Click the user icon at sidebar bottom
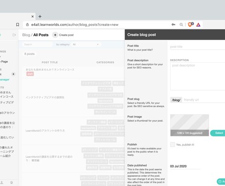The width and height of the screenshot is (225, 186). point(2,183)
